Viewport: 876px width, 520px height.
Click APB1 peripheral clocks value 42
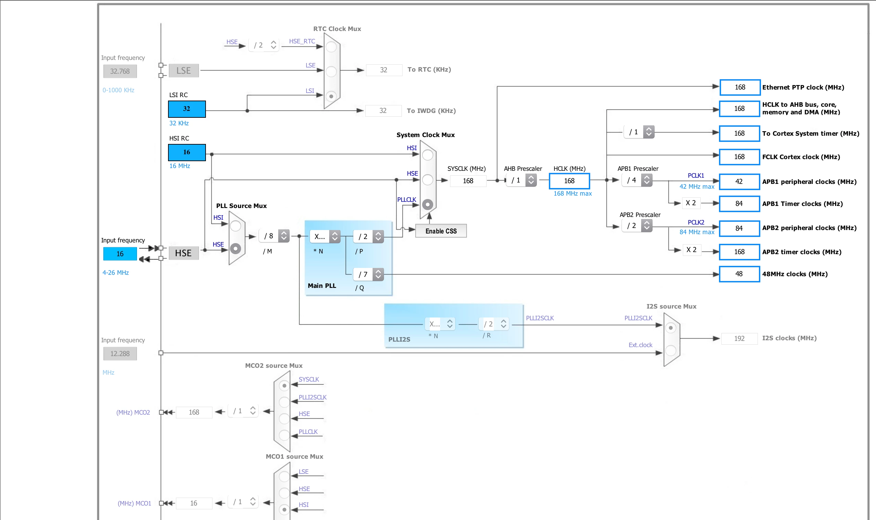pos(740,181)
